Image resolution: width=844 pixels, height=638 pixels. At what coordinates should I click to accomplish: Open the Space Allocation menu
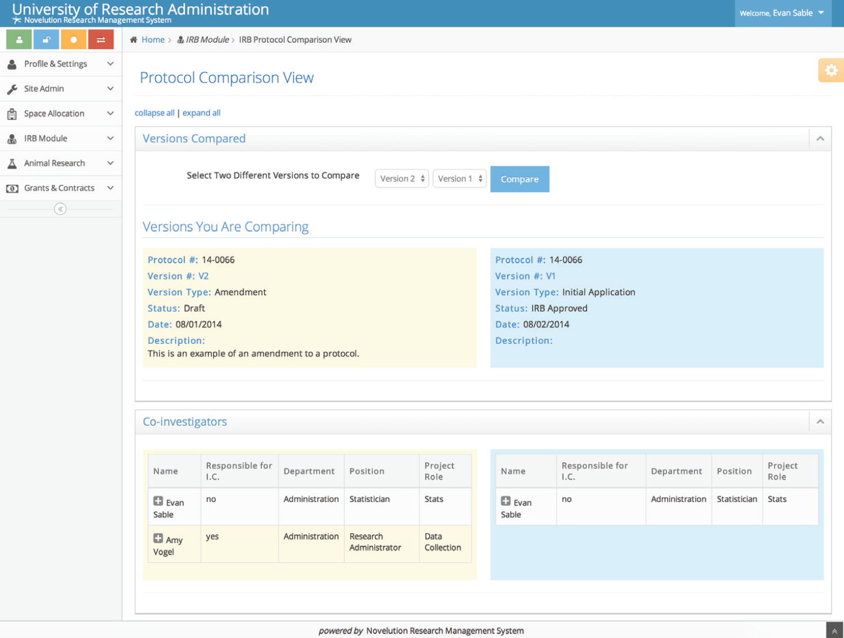[x=61, y=114]
